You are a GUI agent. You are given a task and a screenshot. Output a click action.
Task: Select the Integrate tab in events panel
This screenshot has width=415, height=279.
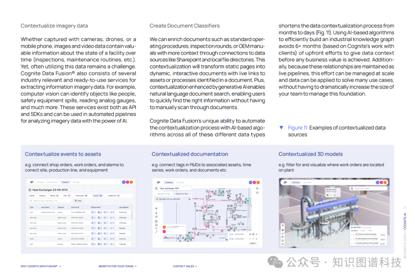(40, 182)
